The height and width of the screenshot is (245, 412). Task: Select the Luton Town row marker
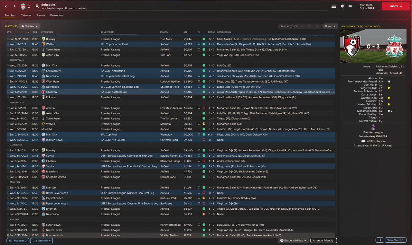click(x=8, y=225)
